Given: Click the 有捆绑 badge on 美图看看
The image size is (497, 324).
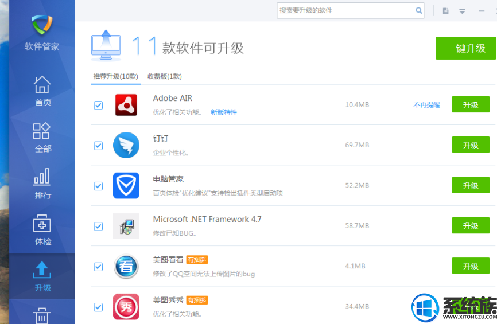Looking at the screenshot, I should click(x=197, y=260).
